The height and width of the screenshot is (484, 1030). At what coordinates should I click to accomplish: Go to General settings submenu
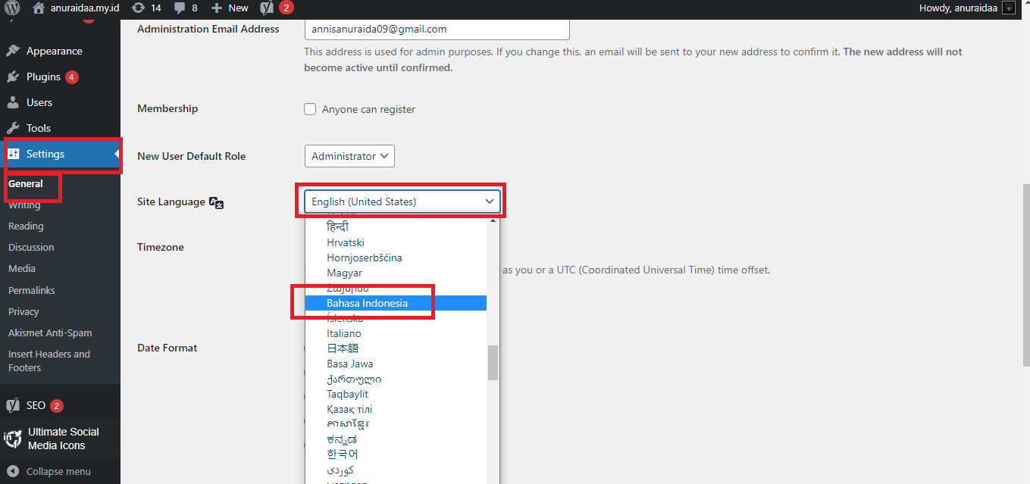tap(26, 183)
